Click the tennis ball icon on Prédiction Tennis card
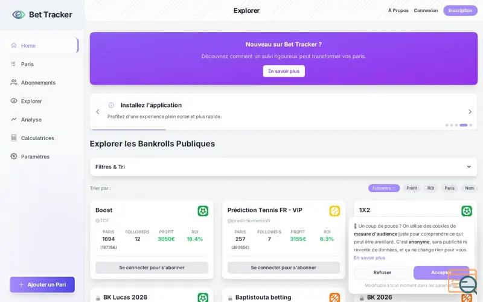483x302 pixels. coord(334,211)
